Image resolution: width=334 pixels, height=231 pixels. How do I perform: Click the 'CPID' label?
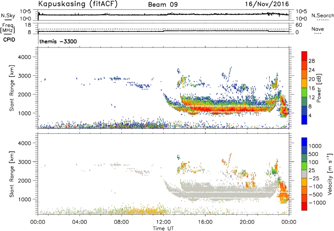click(9, 40)
